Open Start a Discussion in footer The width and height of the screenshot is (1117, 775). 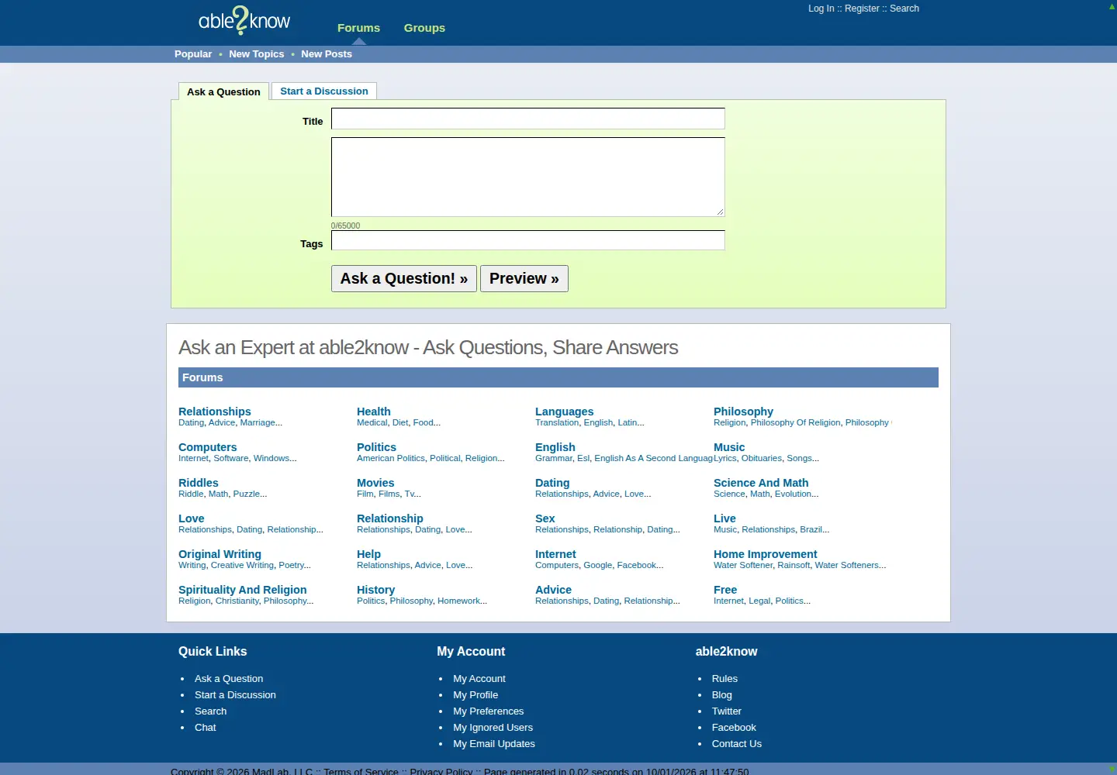tap(235, 695)
